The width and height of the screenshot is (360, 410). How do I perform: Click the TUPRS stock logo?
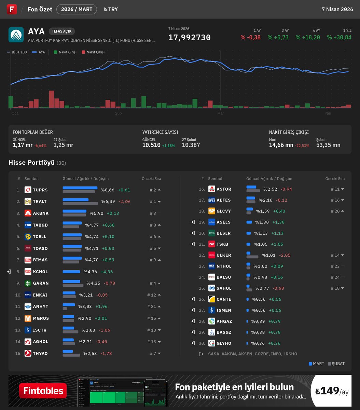[28, 190]
